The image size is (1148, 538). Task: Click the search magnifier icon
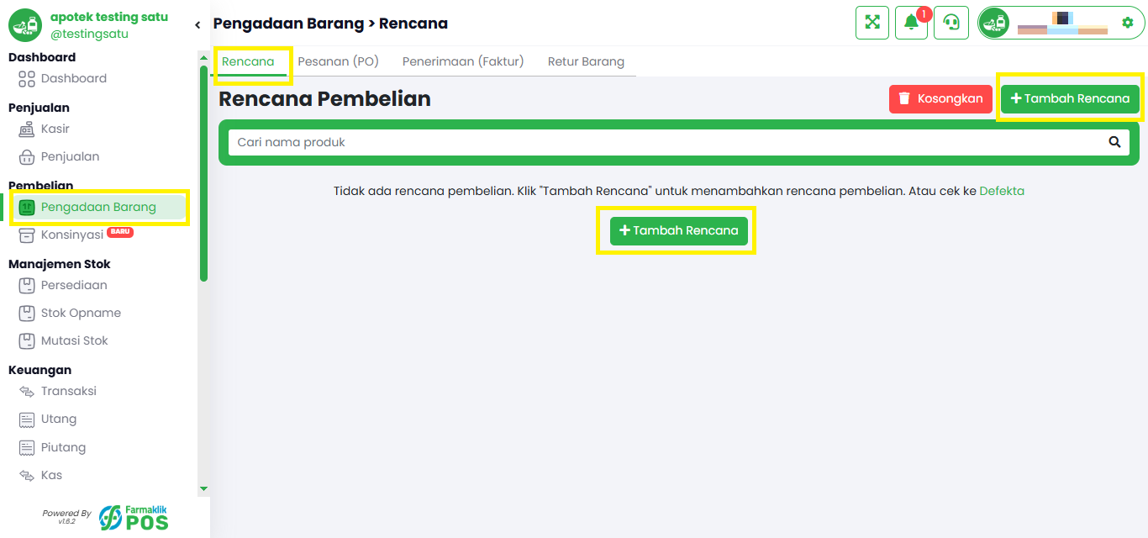[1114, 142]
